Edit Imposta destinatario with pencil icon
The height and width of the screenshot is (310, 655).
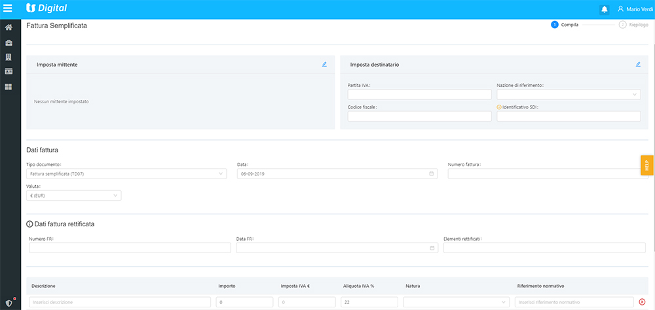point(638,64)
